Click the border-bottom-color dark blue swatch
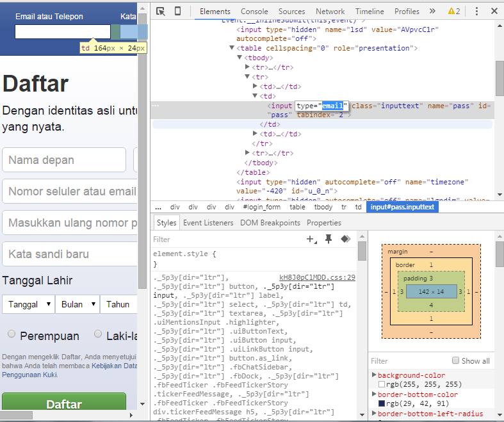 382,404
